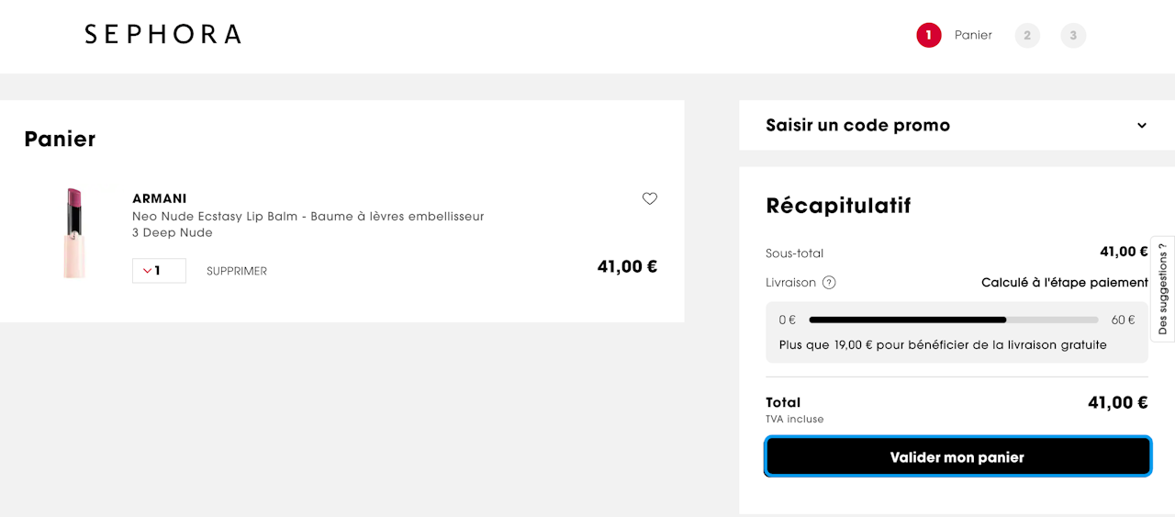The image size is (1175, 517).
Task: Click the step 1 red circle
Action: pos(928,36)
